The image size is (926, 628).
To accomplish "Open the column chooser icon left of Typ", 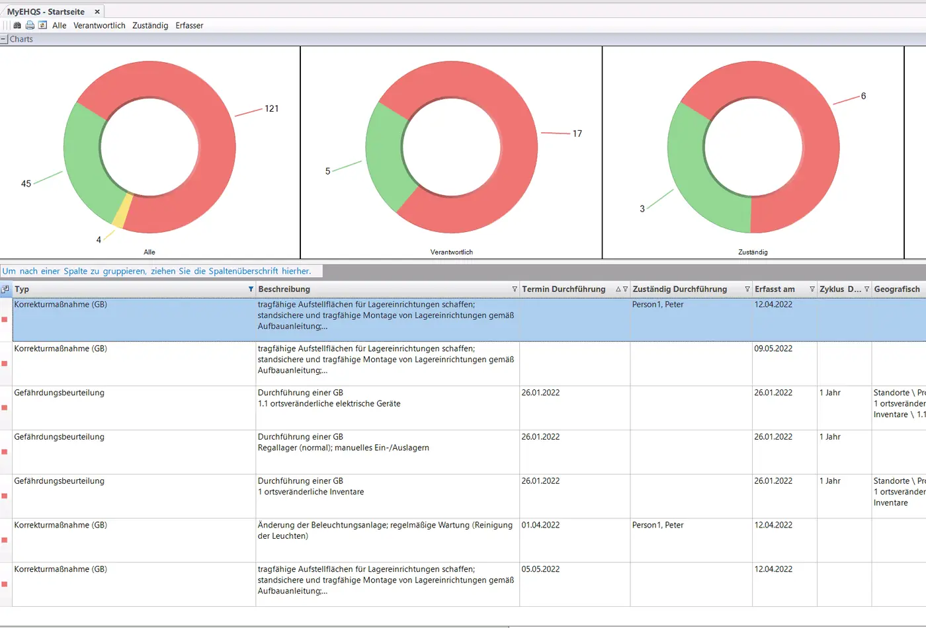I will [x=5, y=289].
